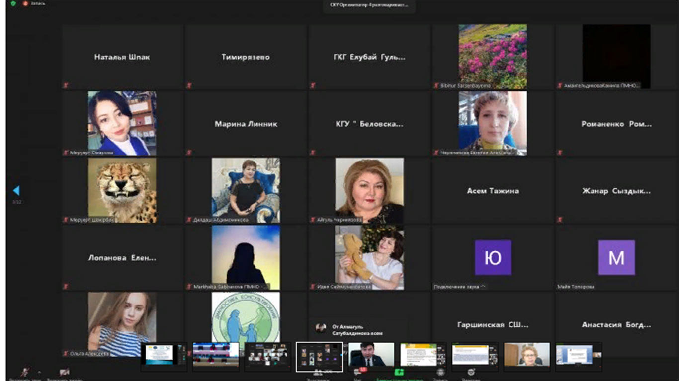679x381 pixels.
Task: Go to previous gallery page arrow
Action: pos(16,190)
